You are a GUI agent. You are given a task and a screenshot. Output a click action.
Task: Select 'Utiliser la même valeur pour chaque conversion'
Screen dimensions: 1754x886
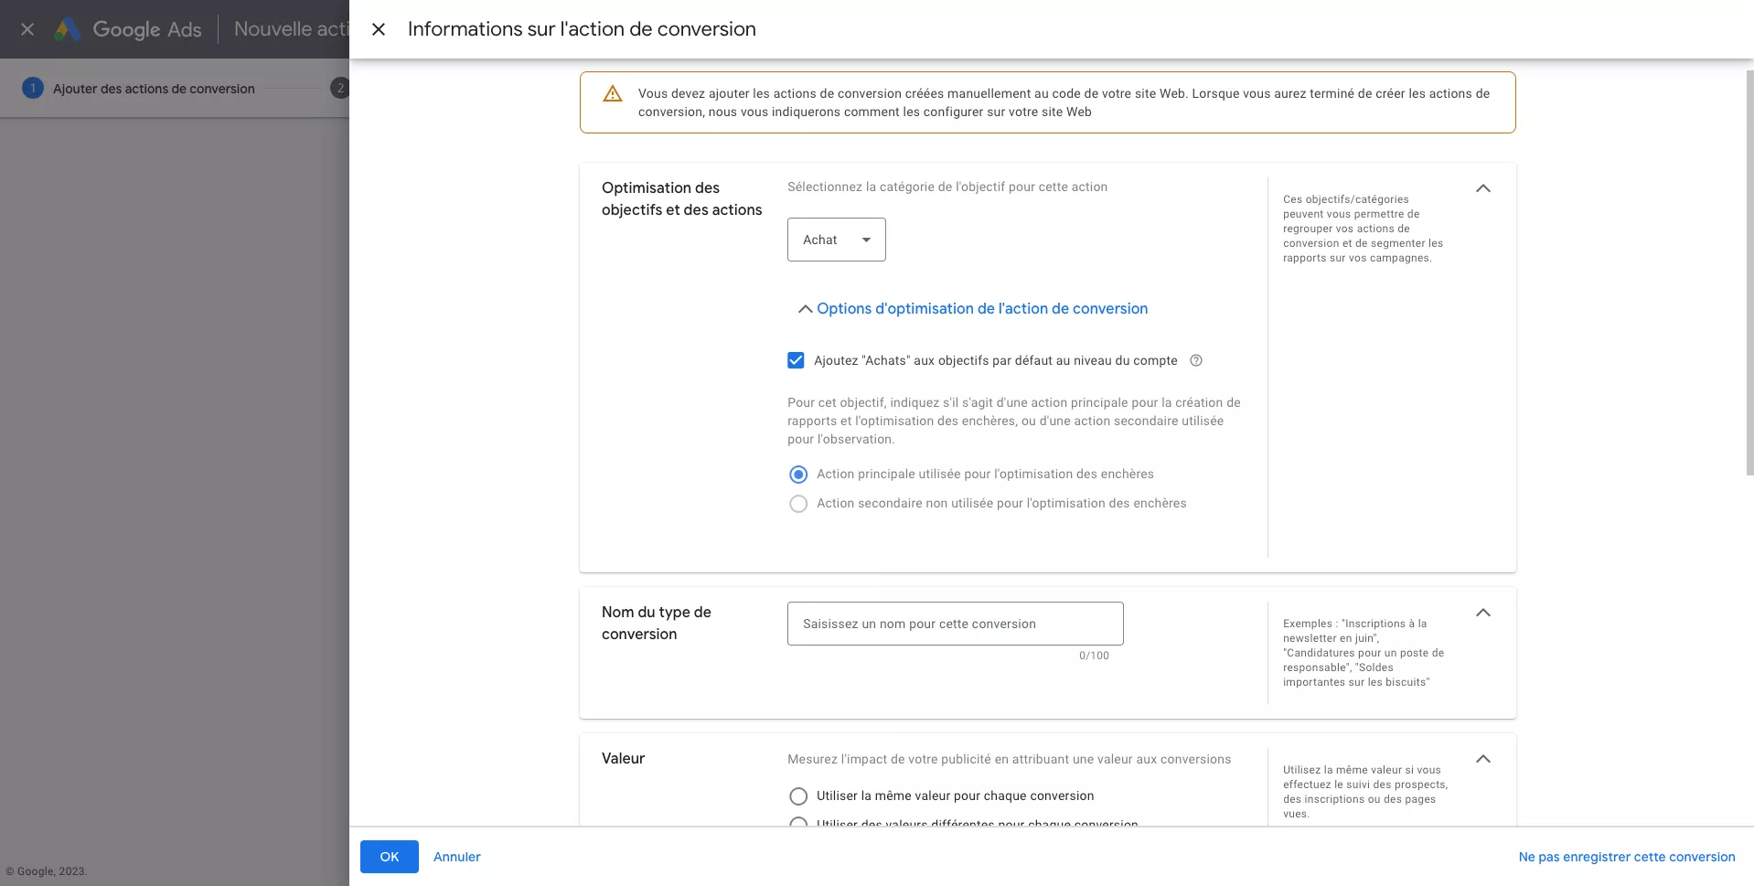797,795
